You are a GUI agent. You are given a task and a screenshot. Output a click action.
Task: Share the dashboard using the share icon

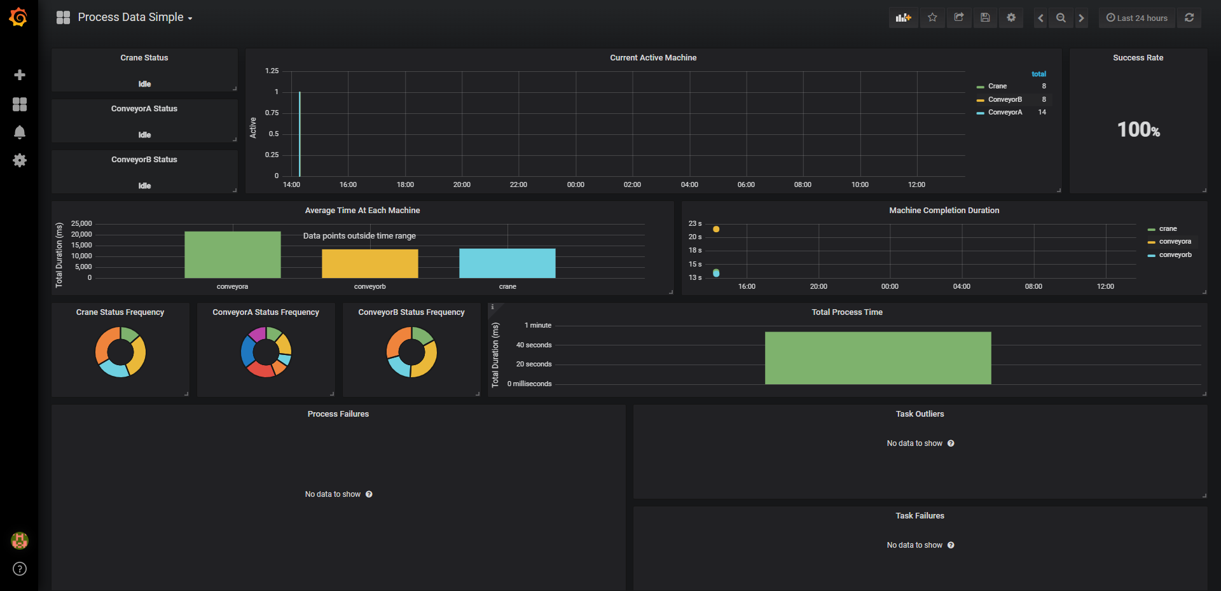[x=959, y=17]
